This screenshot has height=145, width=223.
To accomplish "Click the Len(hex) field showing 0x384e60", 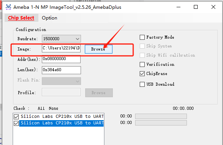I will (x=61, y=70).
